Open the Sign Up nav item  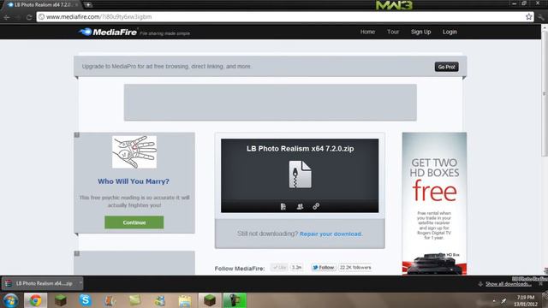(x=420, y=32)
